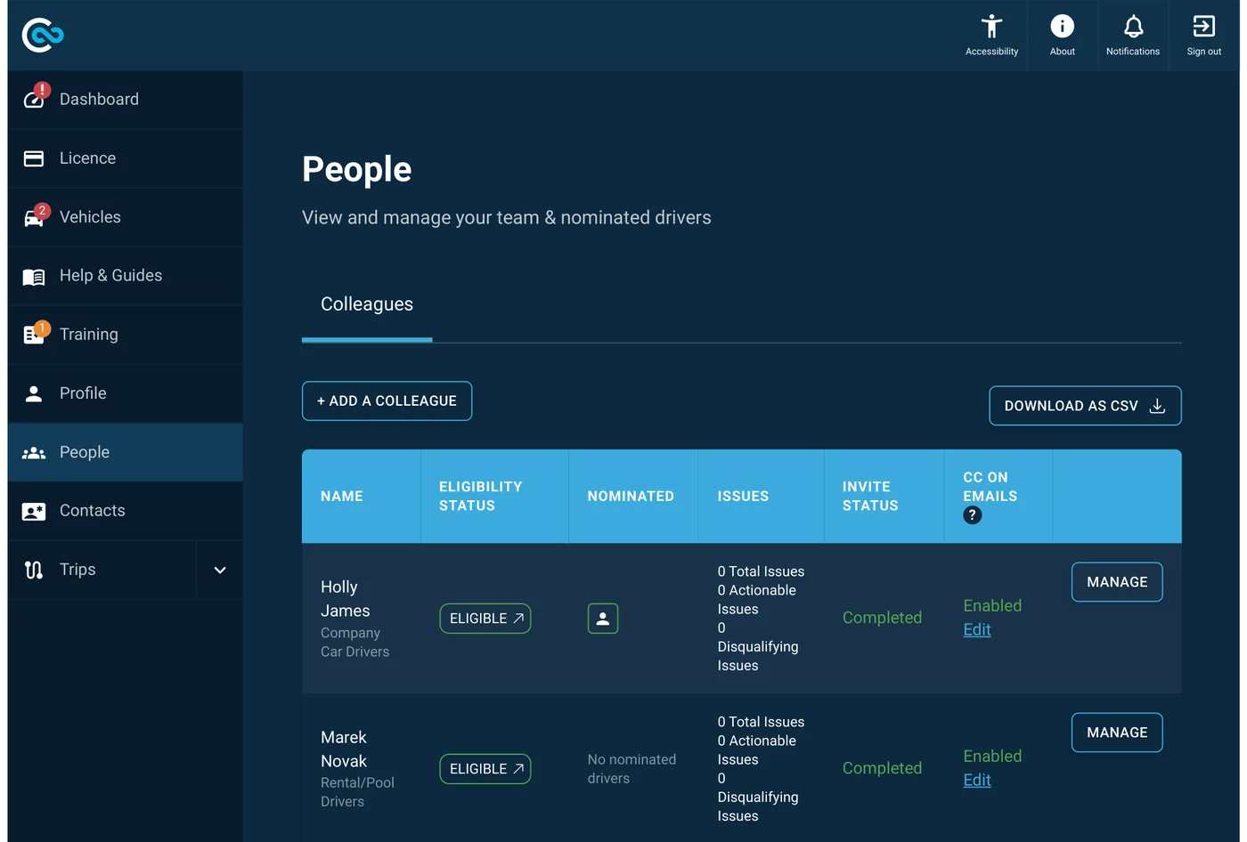Edit CC emails for Marek Novak
Image resolution: width=1247 pixels, height=842 pixels.
click(977, 781)
